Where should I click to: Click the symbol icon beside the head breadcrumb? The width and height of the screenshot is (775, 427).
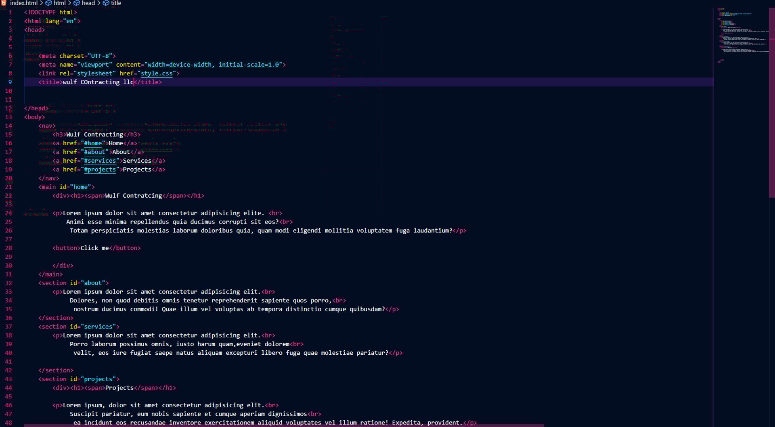click(77, 3)
